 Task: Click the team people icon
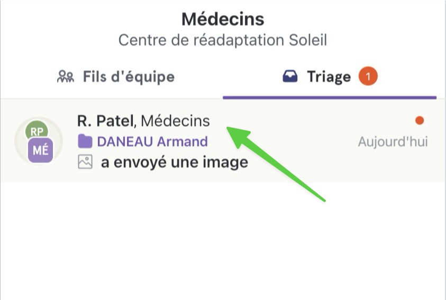[66, 77]
